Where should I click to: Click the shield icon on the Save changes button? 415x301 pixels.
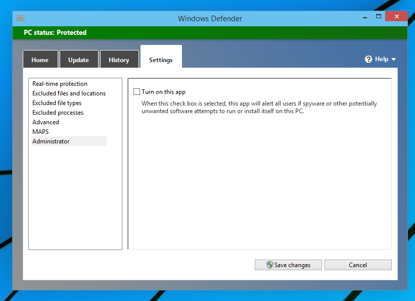coord(270,265)
